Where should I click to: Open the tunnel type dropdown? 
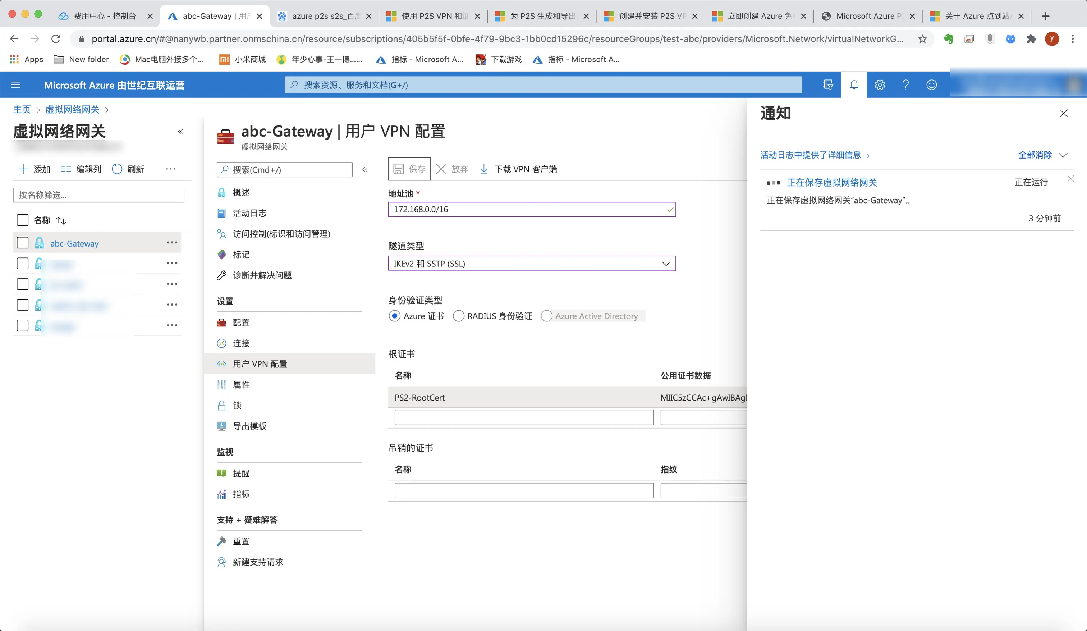click(531, 263)
